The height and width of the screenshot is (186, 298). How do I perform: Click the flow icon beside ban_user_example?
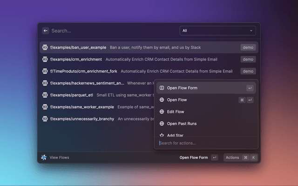click(x=45, y=47)
